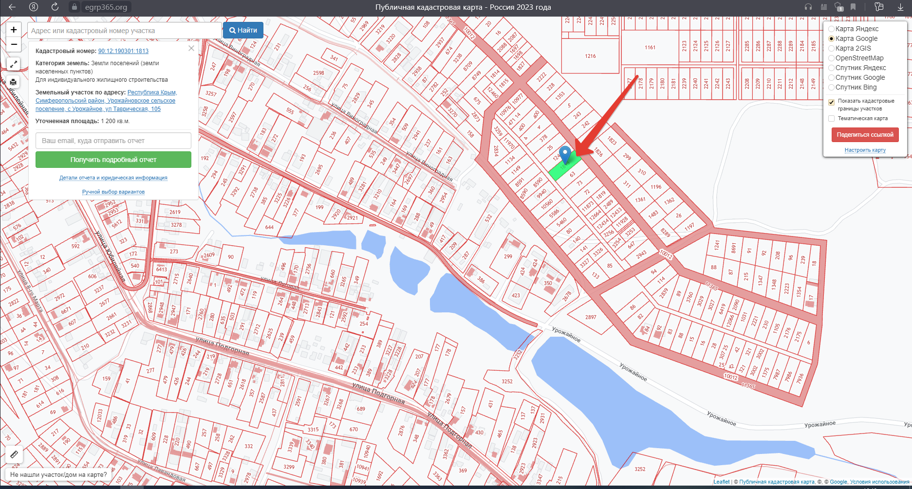The image size is (912, 489).
Task: Select the Карта Яндекс radio option
Action: click(832, 29)
